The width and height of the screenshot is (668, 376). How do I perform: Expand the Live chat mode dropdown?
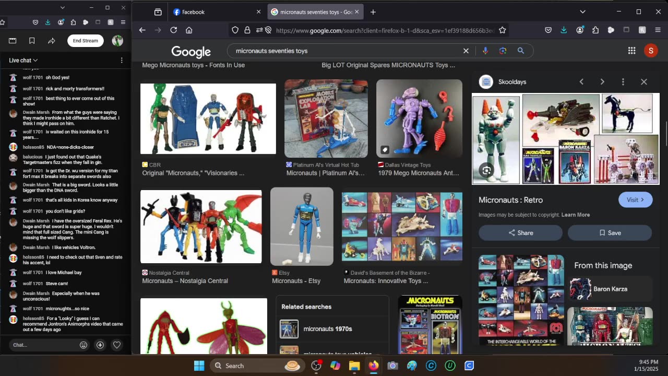point(23,60)
